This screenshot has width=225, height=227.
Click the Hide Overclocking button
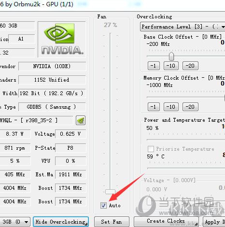coord(61,222)
